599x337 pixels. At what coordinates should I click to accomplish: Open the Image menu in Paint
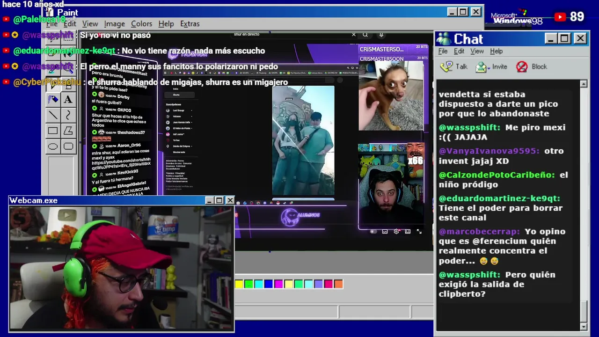[115, 24]
